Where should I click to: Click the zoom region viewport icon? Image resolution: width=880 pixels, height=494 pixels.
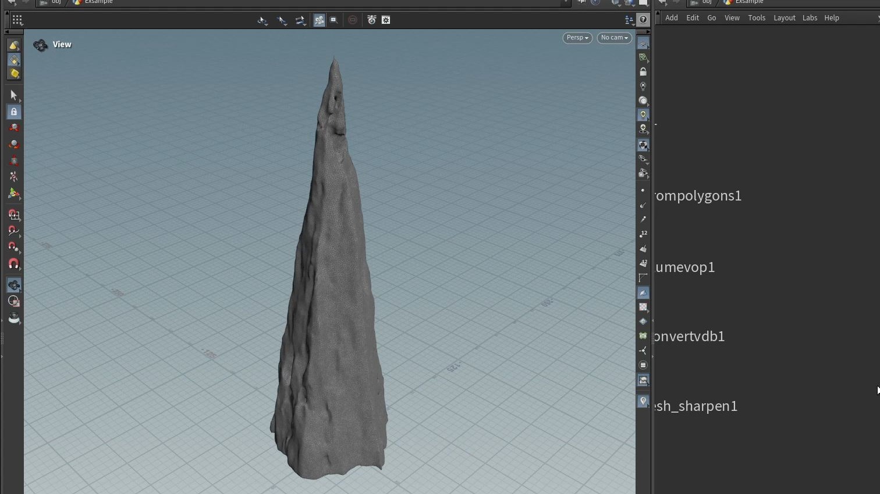pos(333,20)
